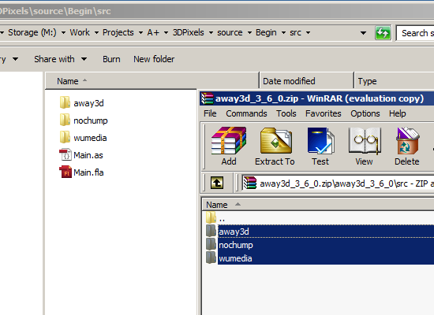Refresh the Explorer address bar

(x=383, y=33)
